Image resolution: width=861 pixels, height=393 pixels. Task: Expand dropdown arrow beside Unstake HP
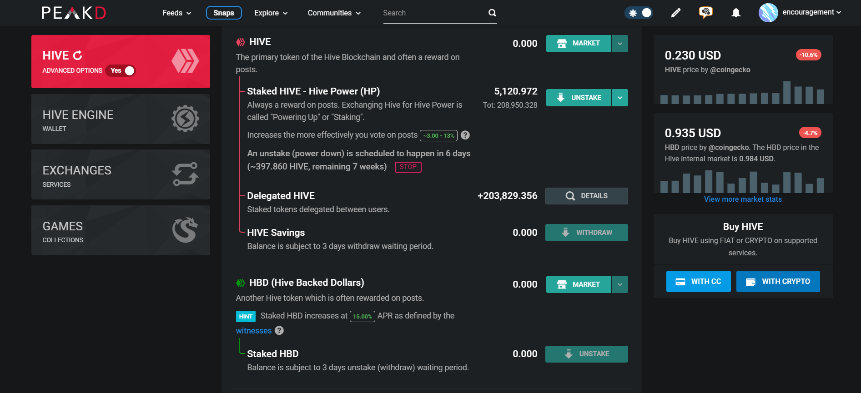click(620, 98)
